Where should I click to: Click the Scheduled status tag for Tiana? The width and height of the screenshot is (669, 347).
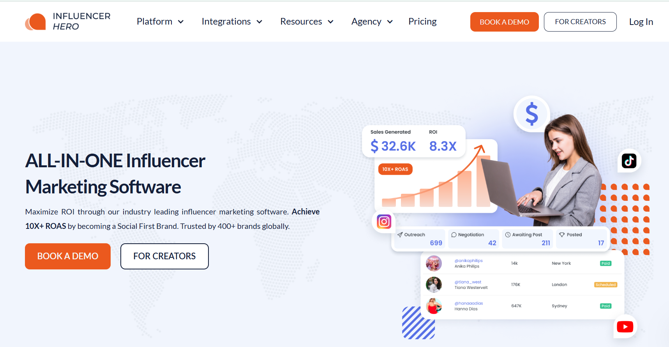[605, 285]
